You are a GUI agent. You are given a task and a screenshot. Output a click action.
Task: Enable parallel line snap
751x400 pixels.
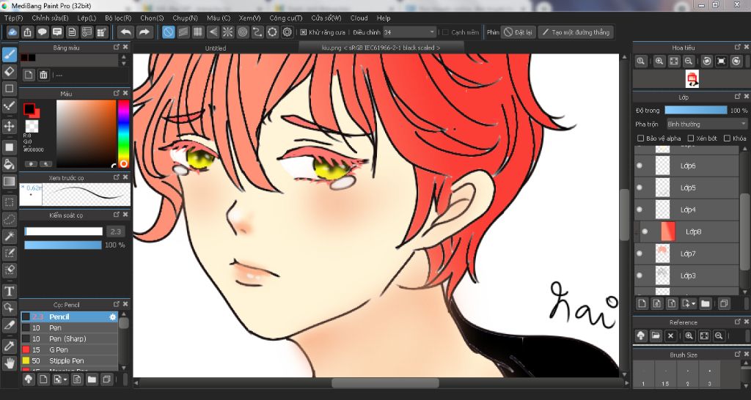183,32
